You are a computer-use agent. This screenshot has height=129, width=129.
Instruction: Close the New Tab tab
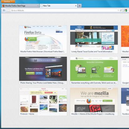76,6
